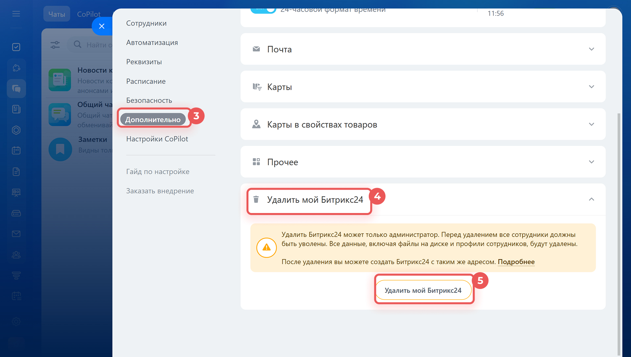Open the Сотрудники settings section
The width and height of the screenshot is (631, 357).
click(x=146, y=23)
